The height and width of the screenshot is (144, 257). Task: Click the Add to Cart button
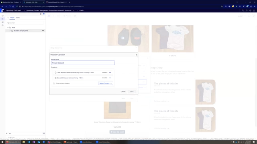117,132
